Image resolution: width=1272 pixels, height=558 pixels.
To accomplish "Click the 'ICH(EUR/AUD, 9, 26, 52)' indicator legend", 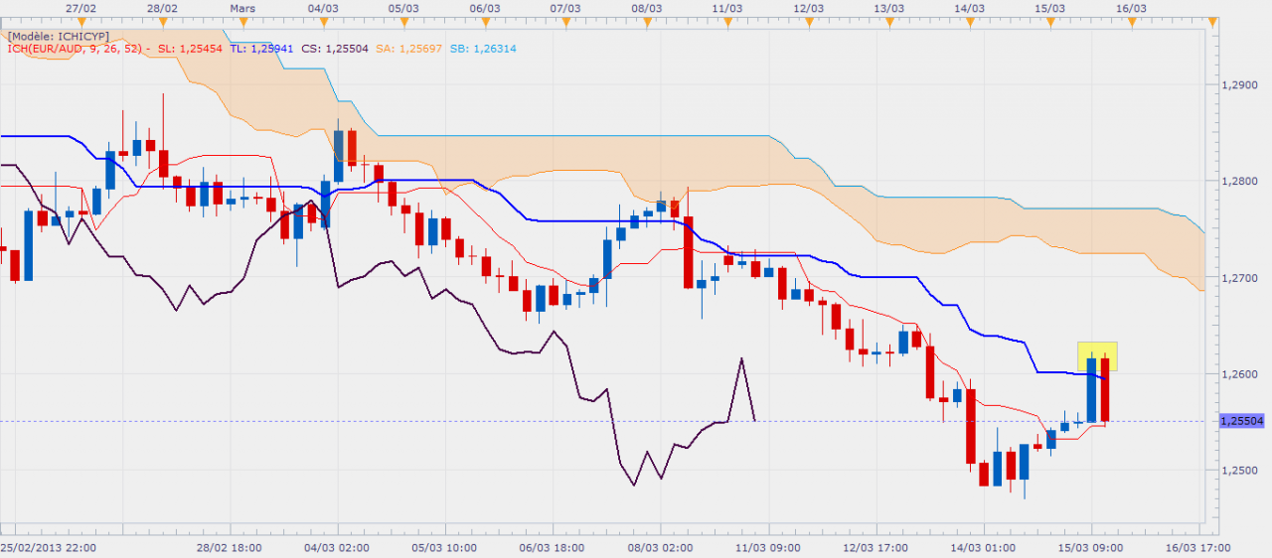I will point(76,49).
